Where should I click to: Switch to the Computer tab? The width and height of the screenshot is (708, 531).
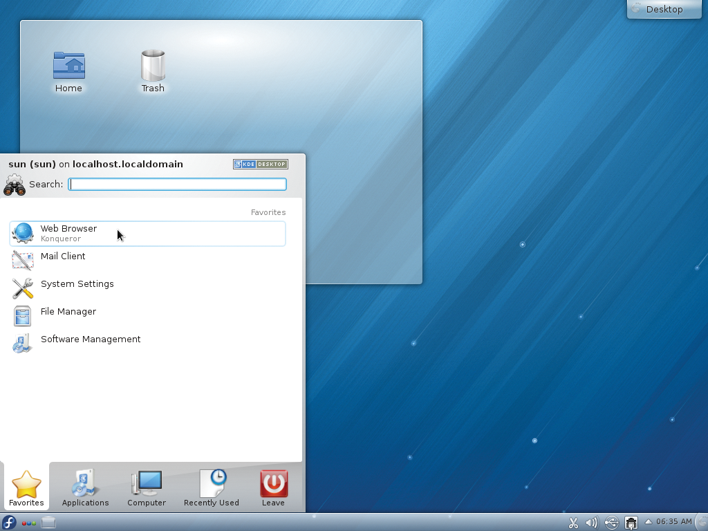[x=147, y=488]
